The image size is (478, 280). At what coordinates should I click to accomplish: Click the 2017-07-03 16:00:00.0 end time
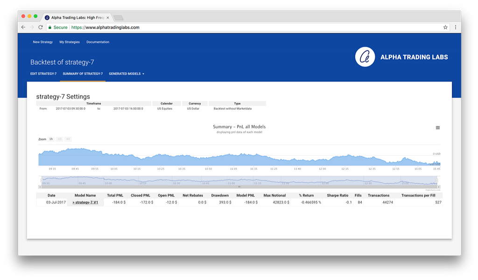tap(128, 108)
